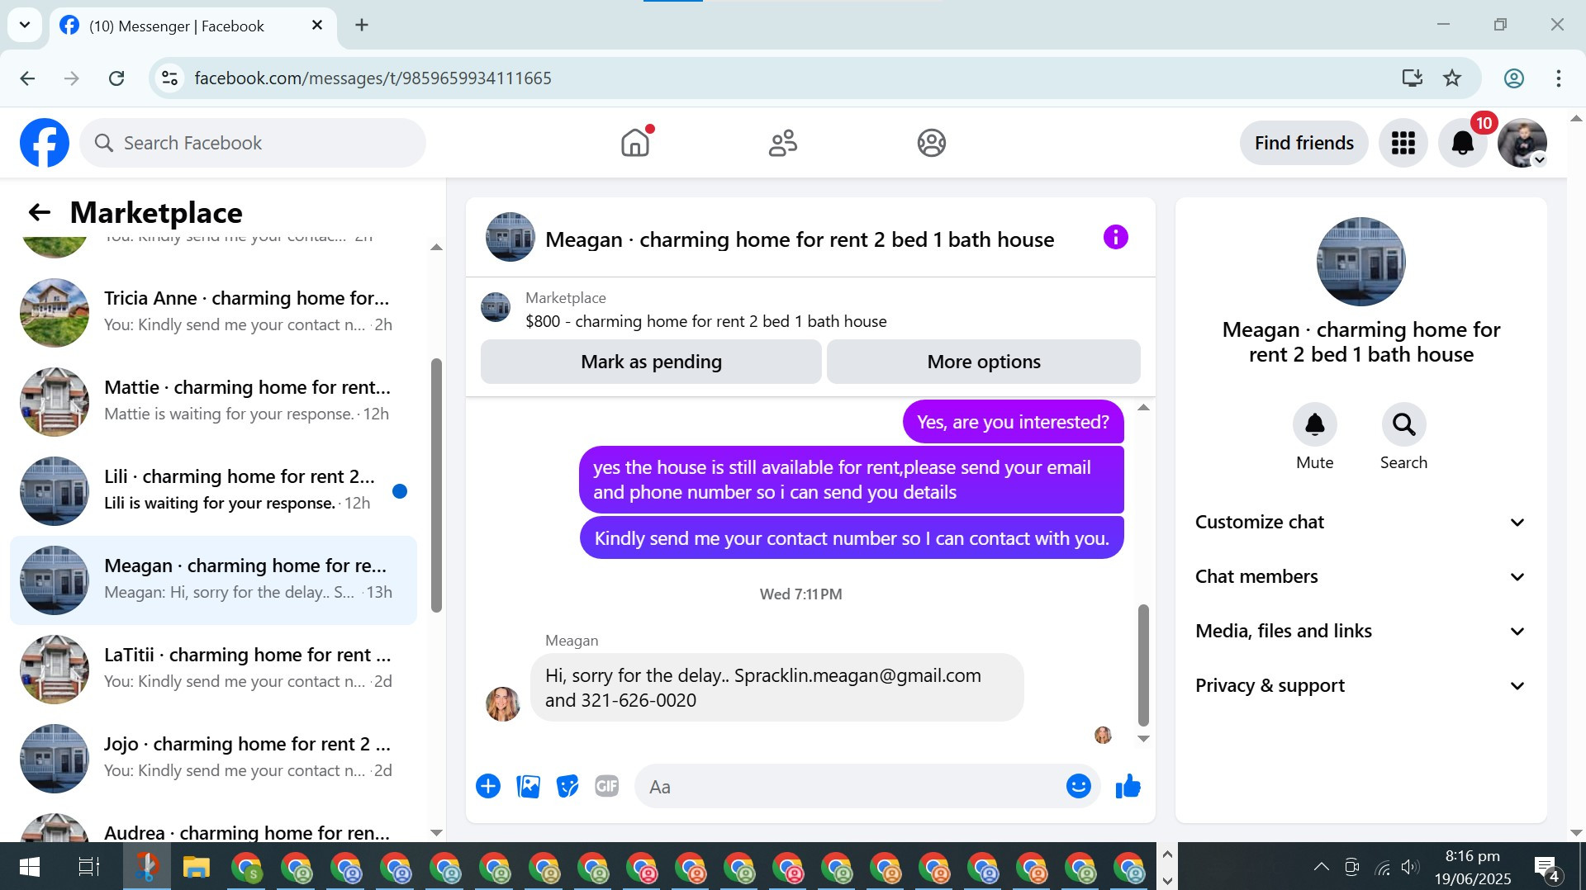The width and height of the screenshot is (1586, 890).
Task: Click the conversation list scrollbar
Action: [x=436, y=485]
